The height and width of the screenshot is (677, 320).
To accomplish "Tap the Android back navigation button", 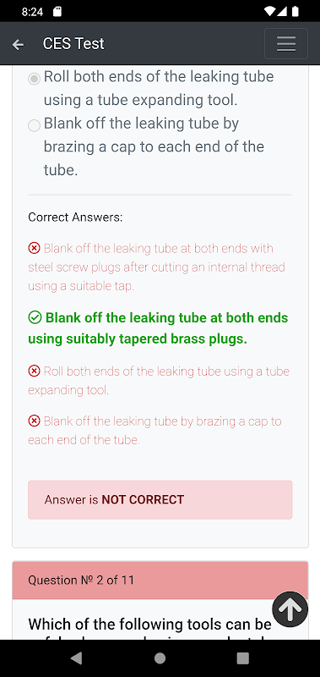I will pyautogui.click(x=76, y=658).
